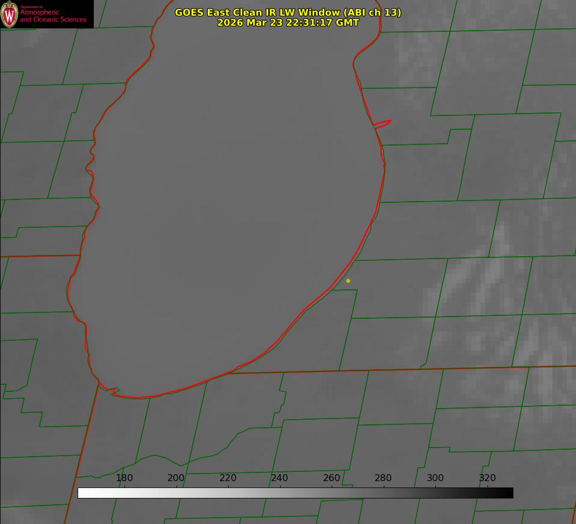Image resolution: width=576 pixels, height=524 pixels.
Task: Select the 220 colorbar tick label
Action: pyautogui.click(x=228, y=478)
